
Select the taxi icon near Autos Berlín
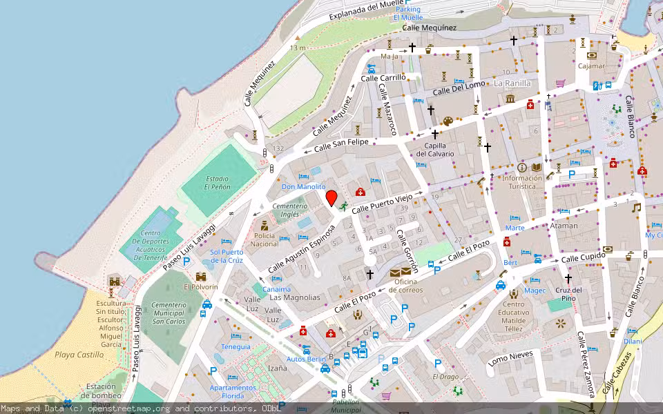tap(325, 368)
